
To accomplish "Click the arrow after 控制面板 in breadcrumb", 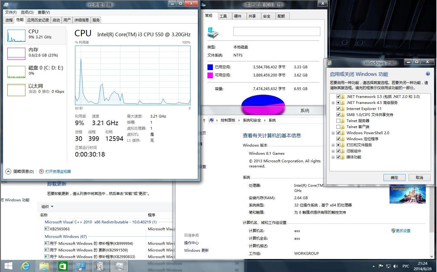I will tap(239, 120).
